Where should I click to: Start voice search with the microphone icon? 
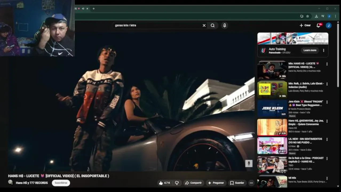tap(224, 25)
